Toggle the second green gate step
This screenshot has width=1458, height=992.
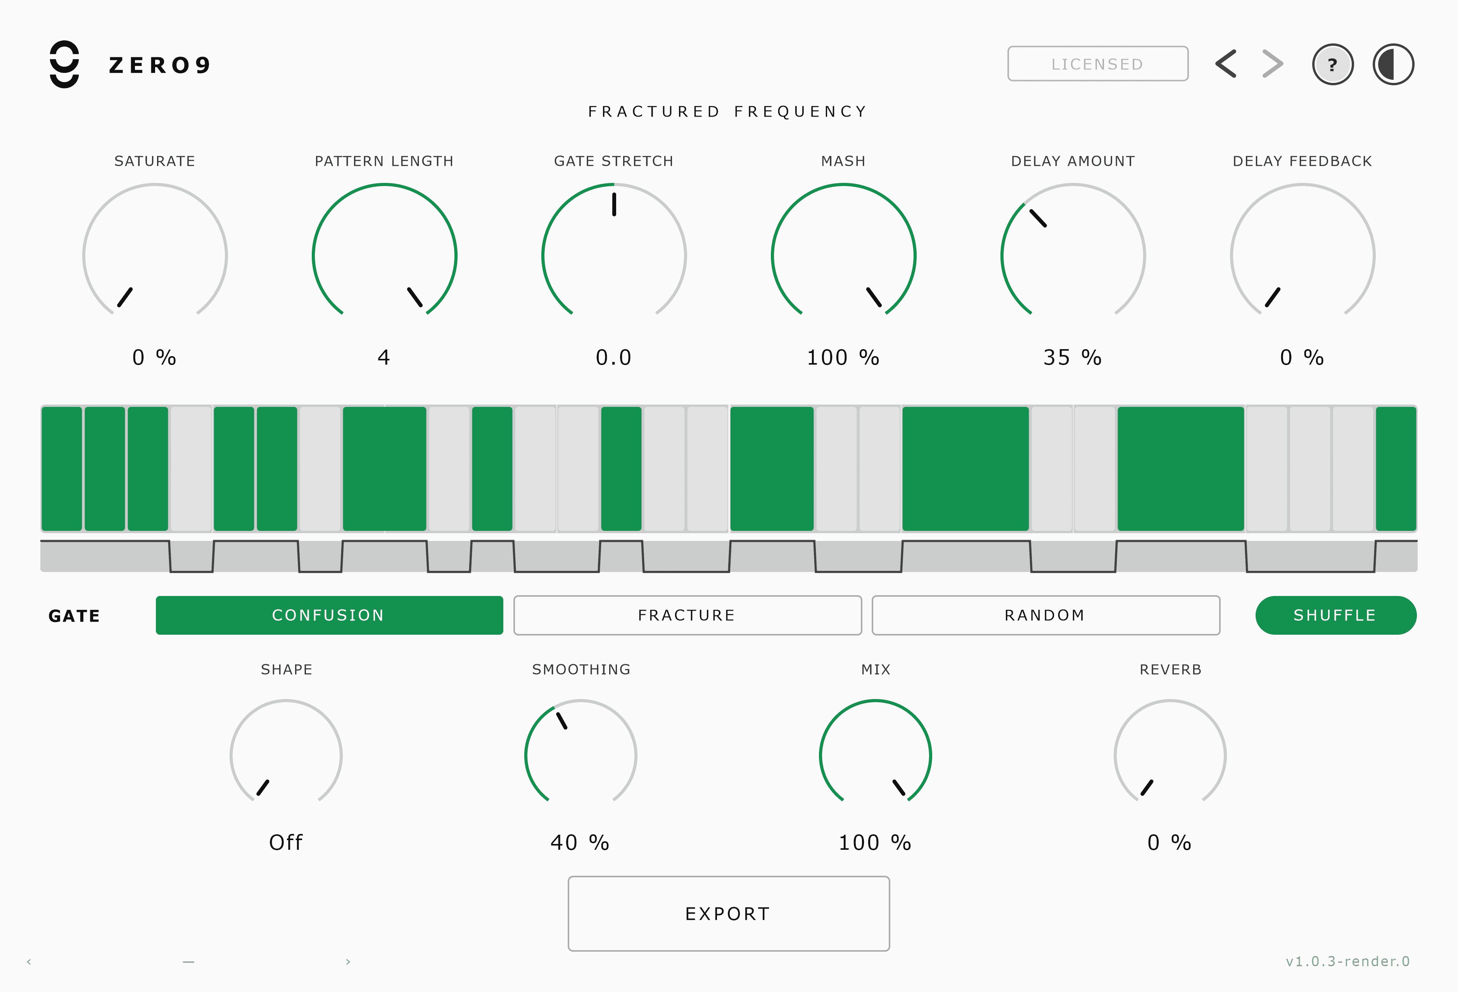click(x=105, y=468)
